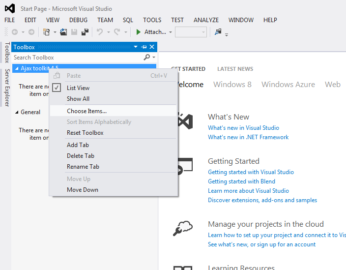Open the TEAM menu
Viewport: 346px width, 270px height.
point(105,20)
